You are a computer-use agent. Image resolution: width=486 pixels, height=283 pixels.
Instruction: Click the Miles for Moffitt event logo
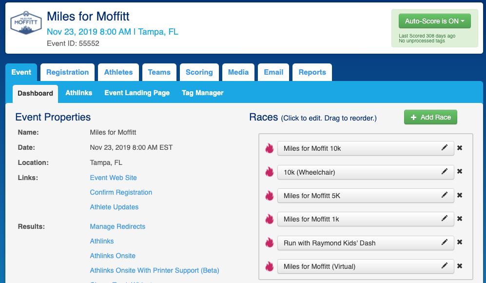26,22
